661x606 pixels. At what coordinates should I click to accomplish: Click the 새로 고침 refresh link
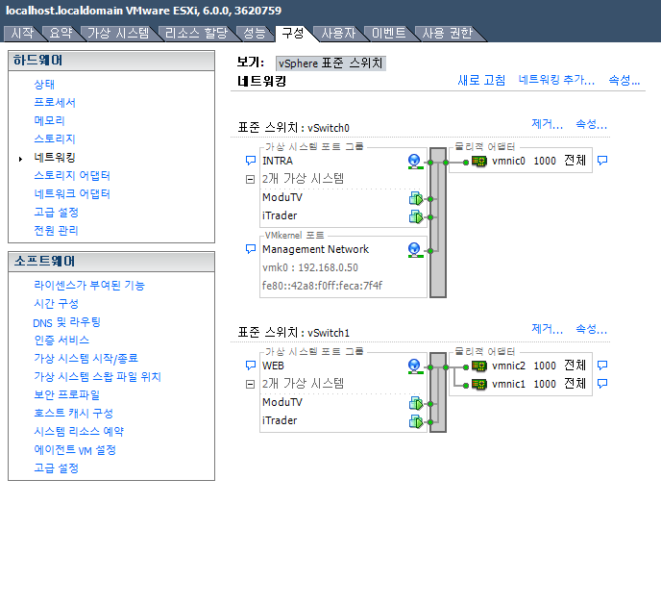tap(481, 80)
